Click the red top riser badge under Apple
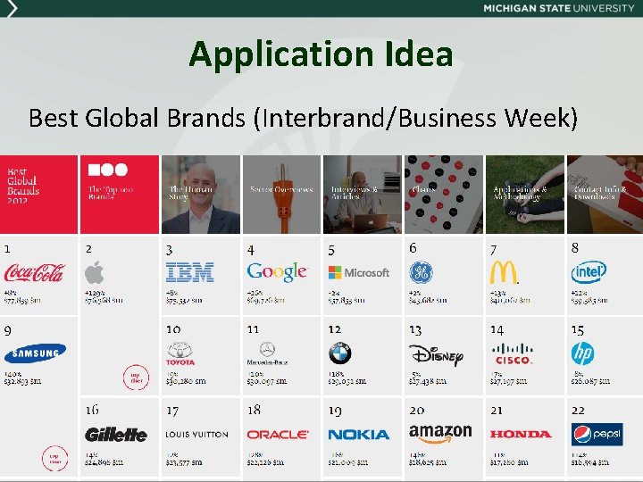643x482 pixels. (136, 377)
